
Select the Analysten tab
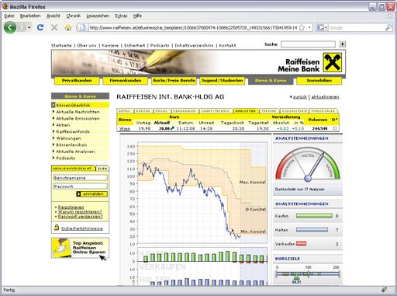pyautogui.click(x=245, y=111)
